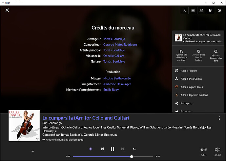Viewport: 226px width, 161px height.
Task: Close the track credits overlay
Action: click(x=7, y=10)
